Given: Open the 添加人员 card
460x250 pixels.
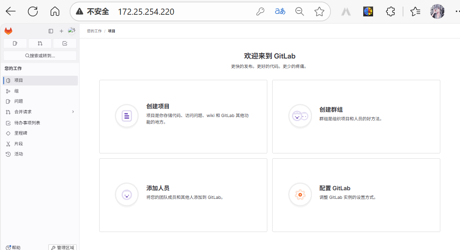Looking at the screenshot, I should tap(183, 195).
